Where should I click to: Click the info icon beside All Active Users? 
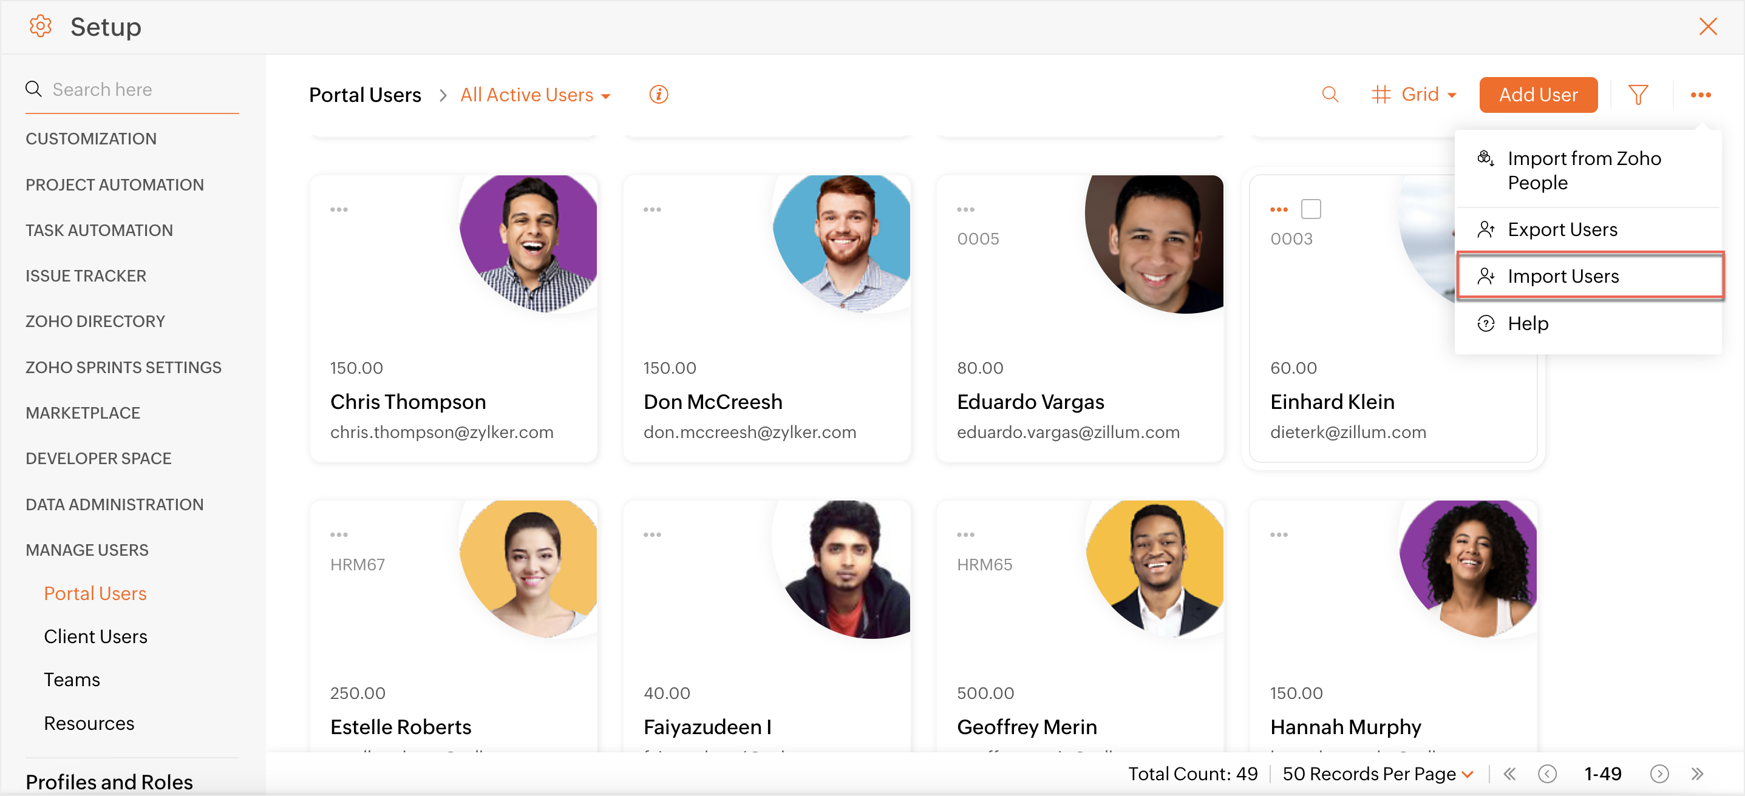[x=658, y=95]
